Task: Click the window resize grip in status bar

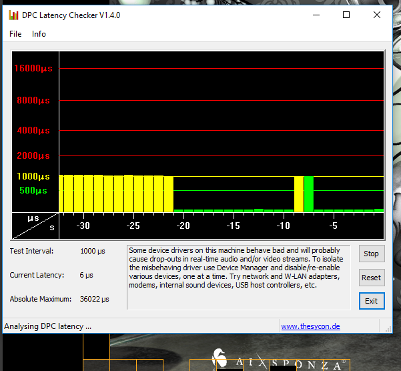Action: click(388, 329)
